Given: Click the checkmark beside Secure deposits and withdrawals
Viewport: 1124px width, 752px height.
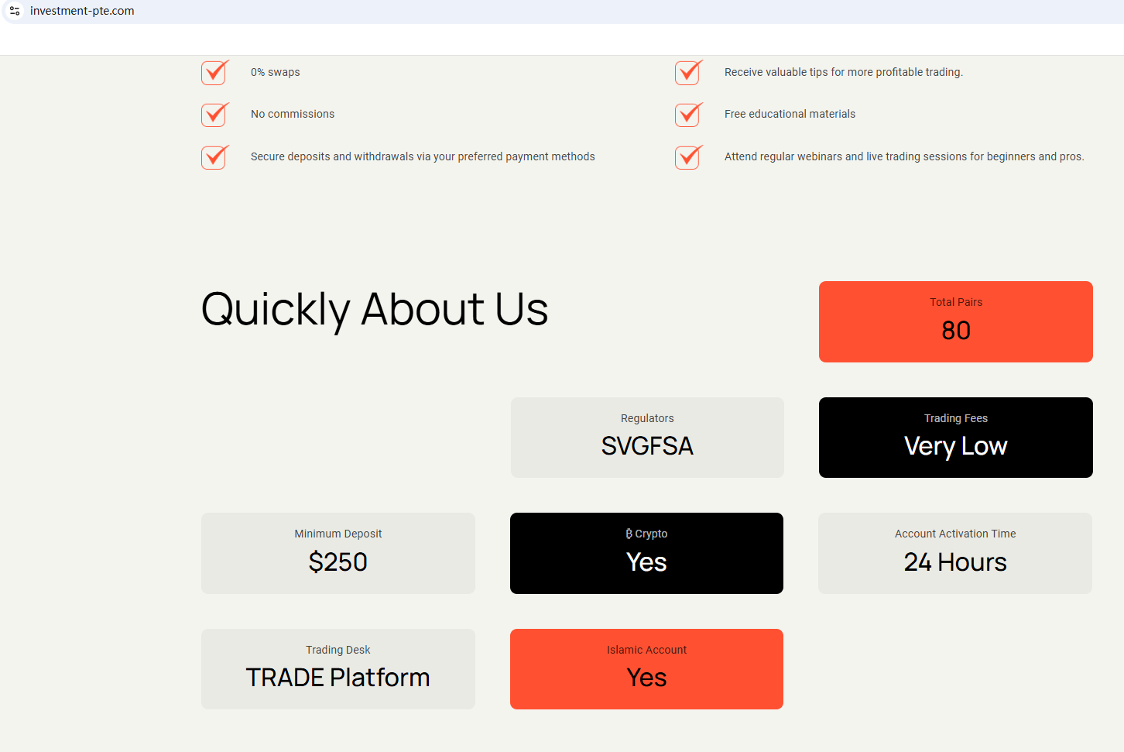Looking at the screenshot, I should tap(214, 157).
